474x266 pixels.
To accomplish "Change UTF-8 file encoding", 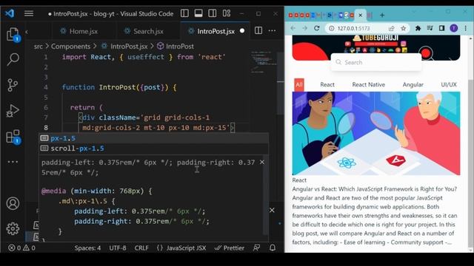I will 118,248.
